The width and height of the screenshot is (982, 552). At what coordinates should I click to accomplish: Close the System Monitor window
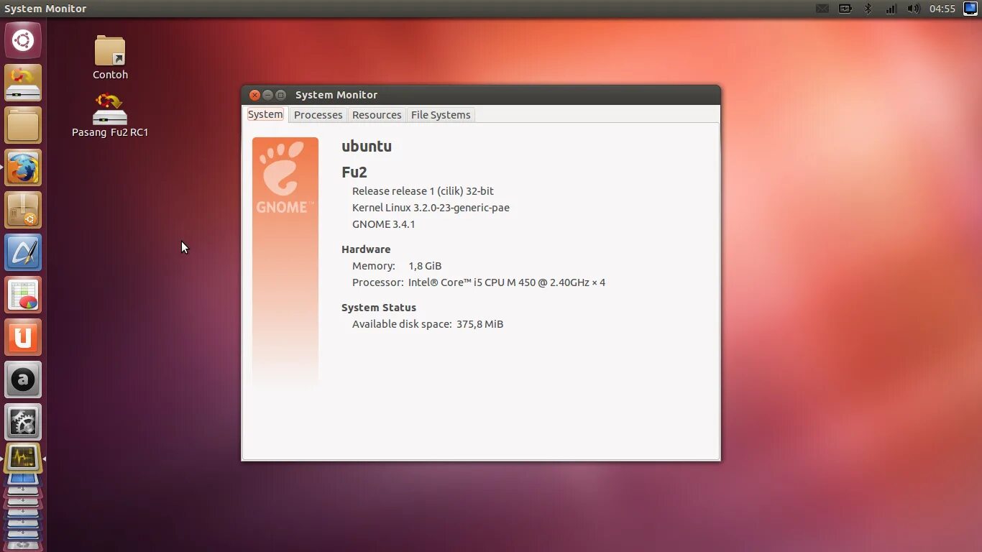point(254,95)
